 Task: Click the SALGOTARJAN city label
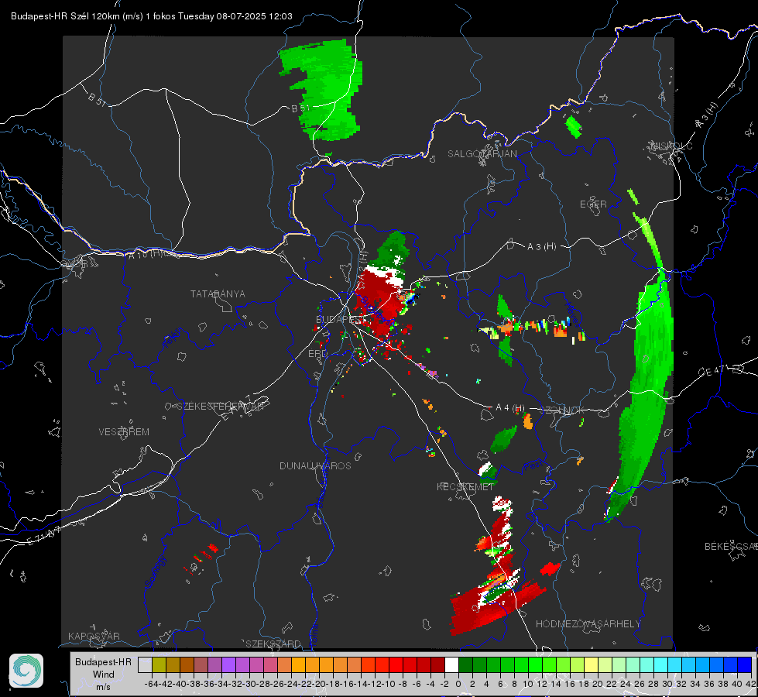click(x=482, y=154)
